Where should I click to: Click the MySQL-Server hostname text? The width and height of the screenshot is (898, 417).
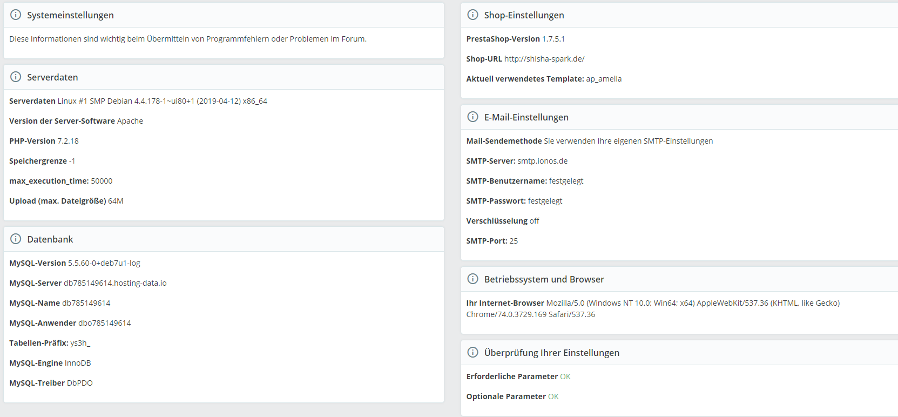(x=115, y=283)
